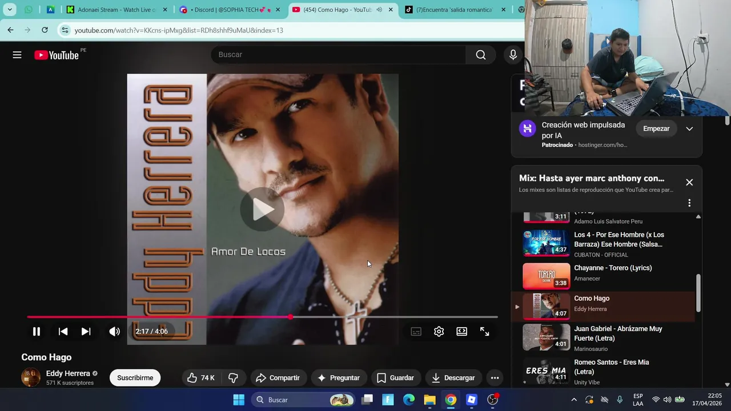Mute the tab via the speaker icon
This screenshot has width=731, height=411.
(x=379, y=10)
